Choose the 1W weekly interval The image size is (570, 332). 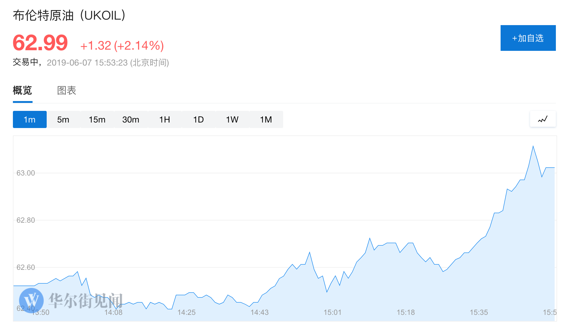[x=232, y=119]
